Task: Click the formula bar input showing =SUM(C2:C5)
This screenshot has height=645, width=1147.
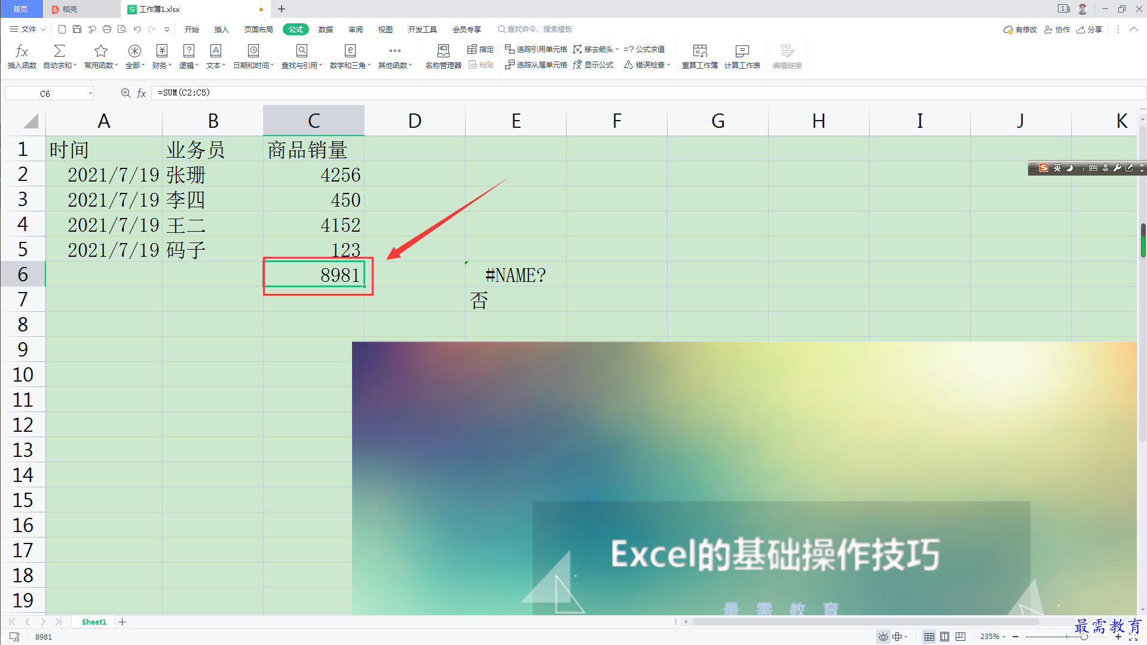Action: (648, 93)
